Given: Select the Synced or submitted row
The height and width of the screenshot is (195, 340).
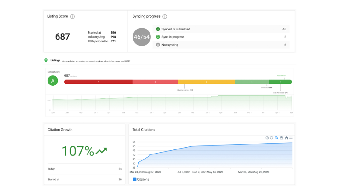Looking at the screenshot, I should pyautogui.click(x=221, y=29).
